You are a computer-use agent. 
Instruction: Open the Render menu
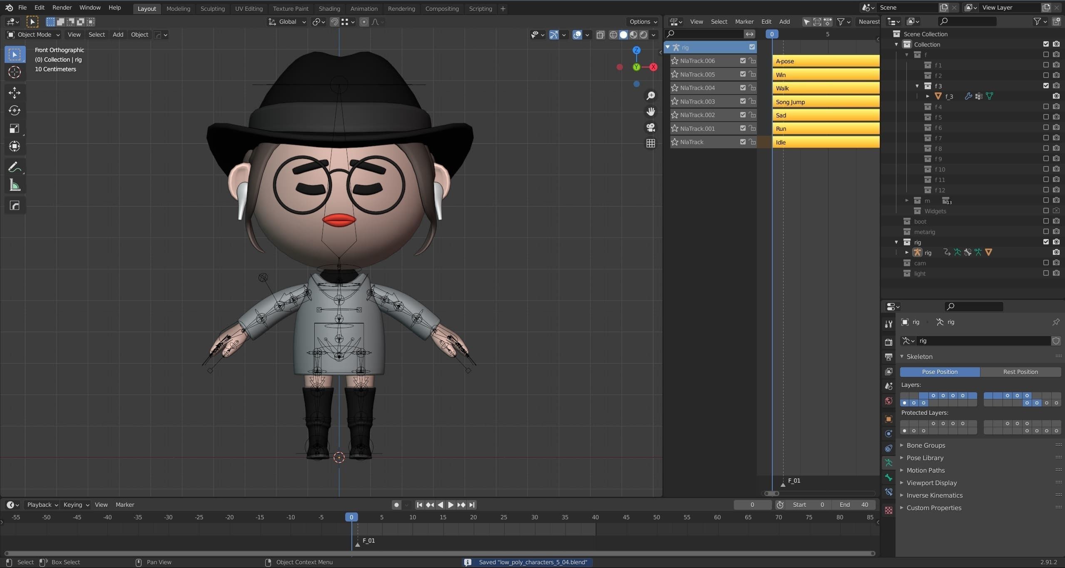pyautogui.click(x=62, y=7)
